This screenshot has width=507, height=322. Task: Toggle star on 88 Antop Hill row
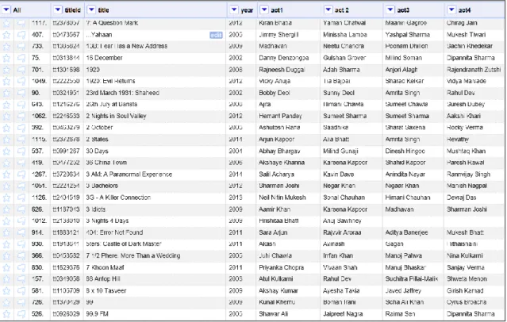(6, 279)
